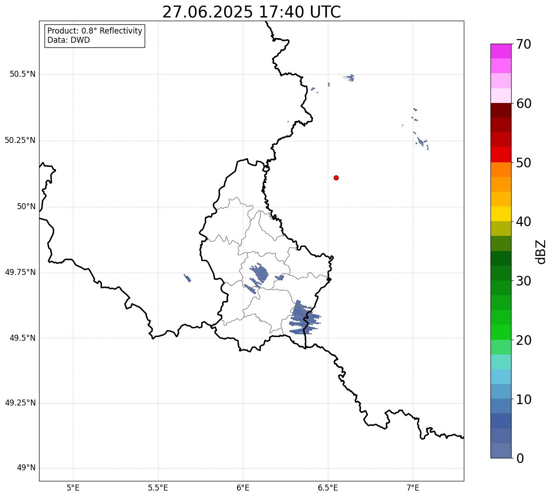This screenshot has width=552, height=497.
Task: Click the magenta 70 dBZ swatch
Action: click(501, 51)
